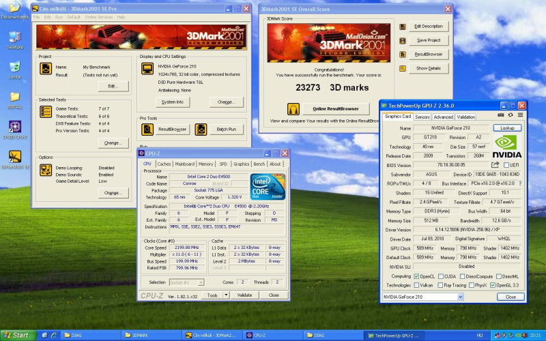546x341 pixels.
Task: Open the Socket #1 selection dropdown
Action: click(x=186, y=282)
